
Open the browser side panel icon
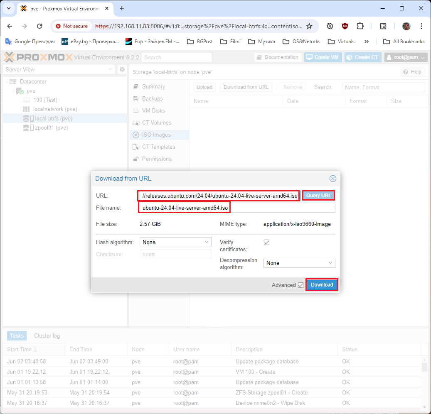tap(383, 26)
